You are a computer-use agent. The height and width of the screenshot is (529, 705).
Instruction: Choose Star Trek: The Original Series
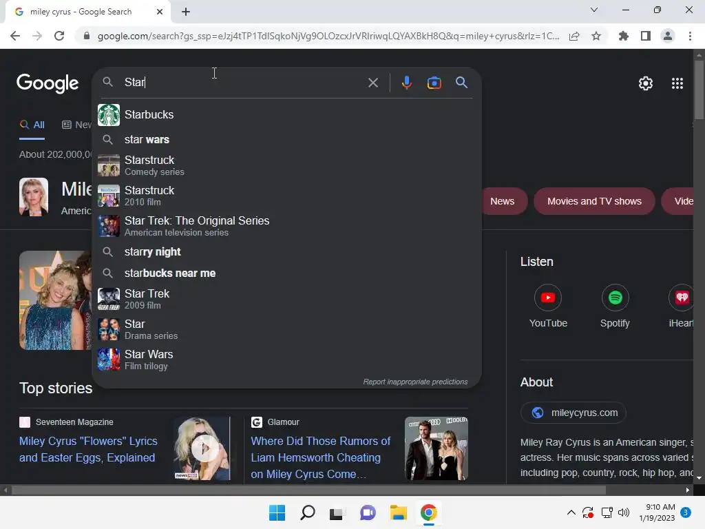click(286, 226)
